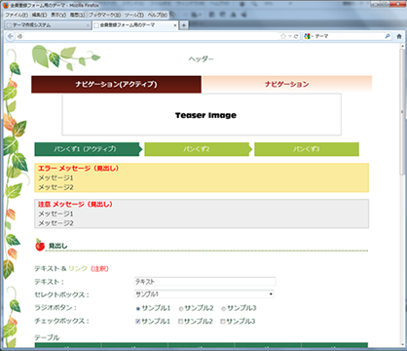
Task: Click the エラー メッセージ（見出し） heading
Action: tap(79, 169)
